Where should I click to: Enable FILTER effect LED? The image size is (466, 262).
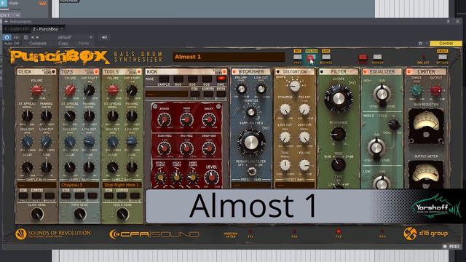(x=322, y=71)
